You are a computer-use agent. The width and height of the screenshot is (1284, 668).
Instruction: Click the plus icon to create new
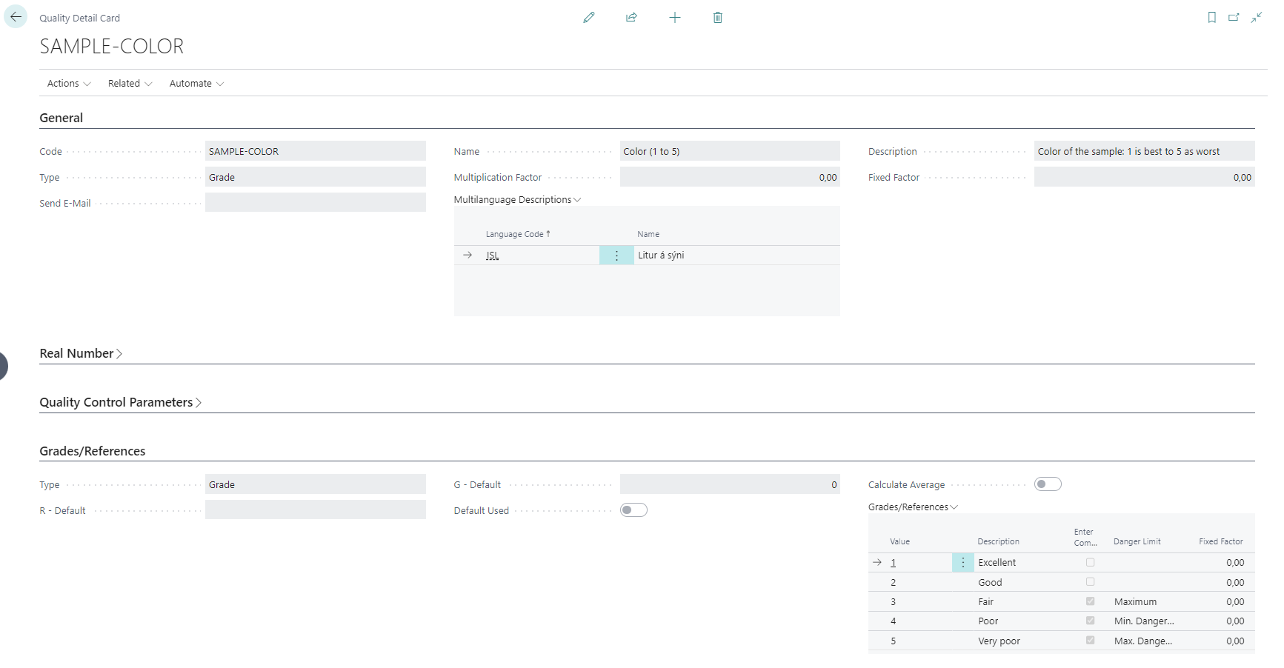(674, 18)
